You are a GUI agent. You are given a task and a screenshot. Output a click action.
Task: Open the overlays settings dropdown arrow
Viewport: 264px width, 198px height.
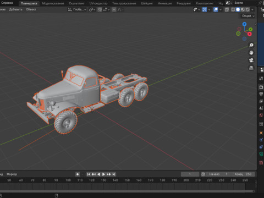(221, 9)
